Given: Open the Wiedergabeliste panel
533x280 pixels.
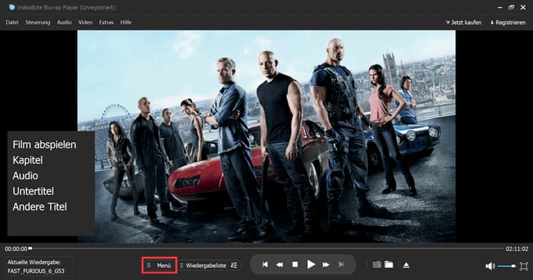Looking at the screenshot, I should pos(203,265).
